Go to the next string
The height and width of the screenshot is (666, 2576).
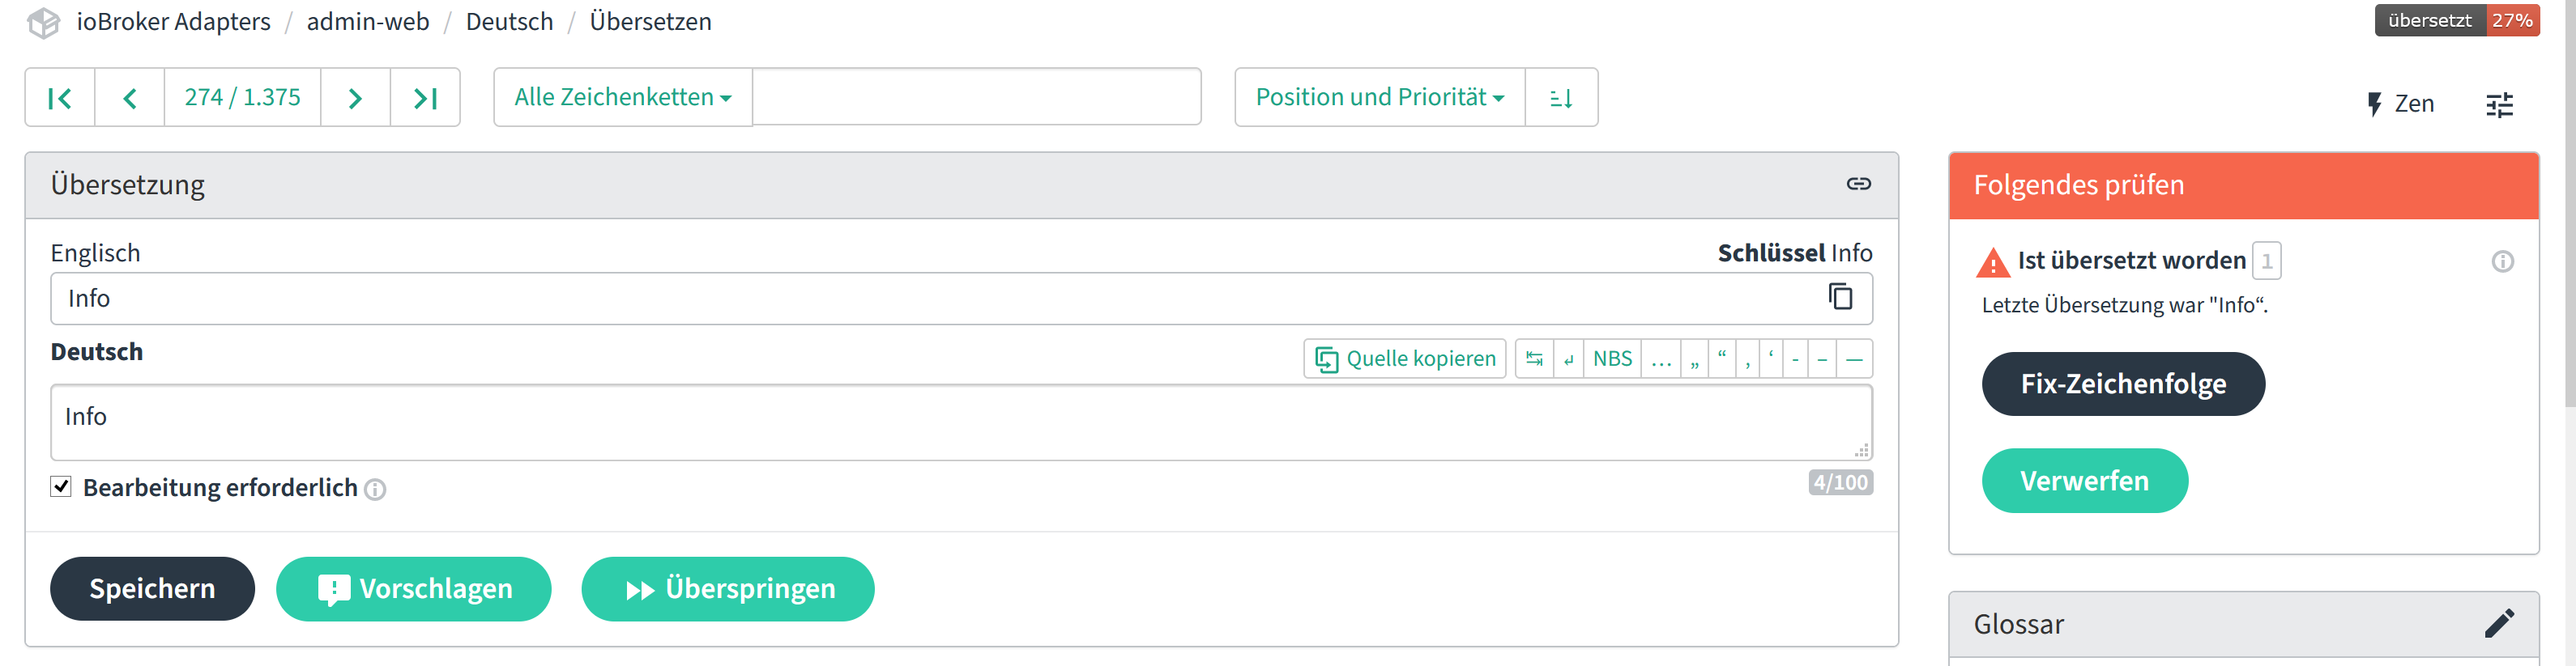(355, 98)
